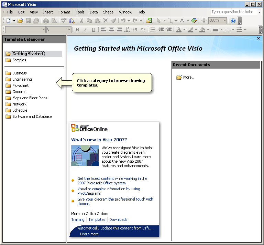264x245 pixels.
Task: Open the Shape menu
Action: 108,12
